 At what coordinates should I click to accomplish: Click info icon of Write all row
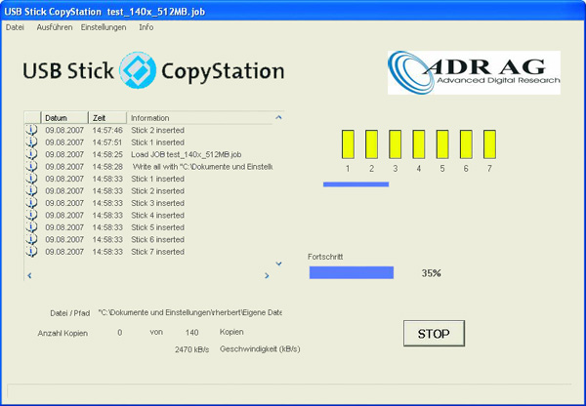[32, 167]
